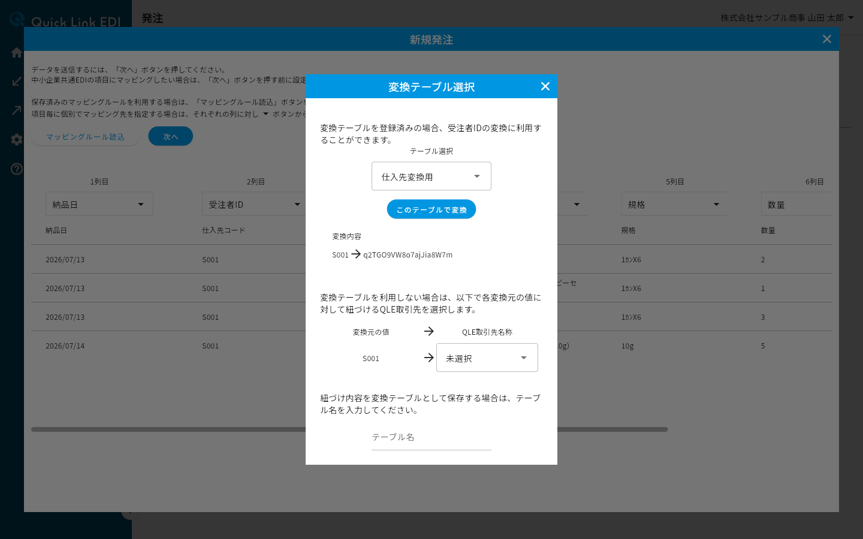Close the 変換テーブル選択 dialog
The image size is (863, 539).
tap(545, 86)
